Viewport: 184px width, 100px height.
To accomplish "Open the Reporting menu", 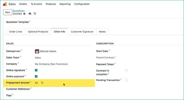I will click(x=65, y=4).
